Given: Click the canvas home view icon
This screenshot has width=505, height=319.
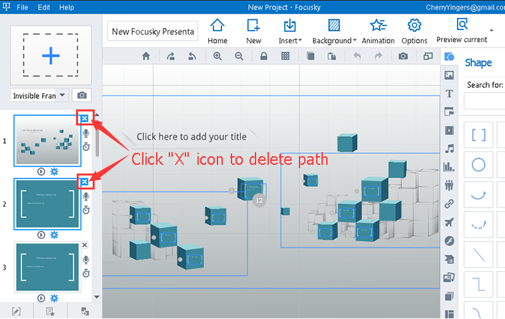Looking at the screenshot, I should [x=146, y=56].
